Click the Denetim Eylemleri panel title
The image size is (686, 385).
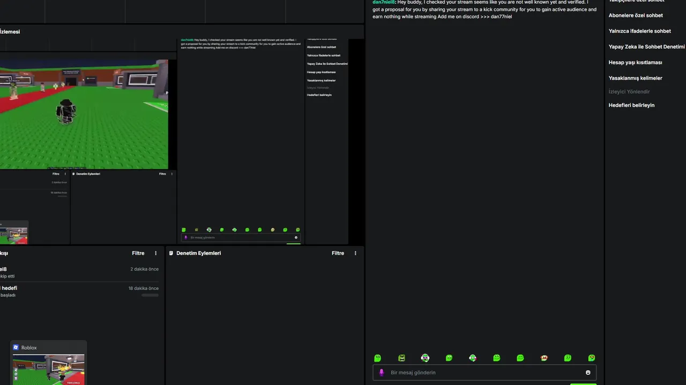(198, 253)
